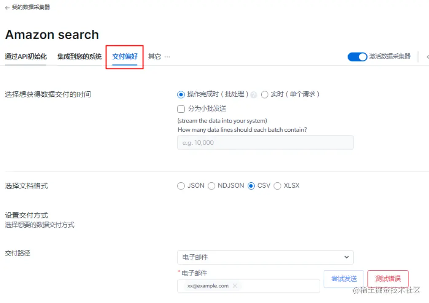Image resolution: width=429 pixels, height=303 pixels.
Task: Click the 尝试发送 button
Action: (343, 279)
